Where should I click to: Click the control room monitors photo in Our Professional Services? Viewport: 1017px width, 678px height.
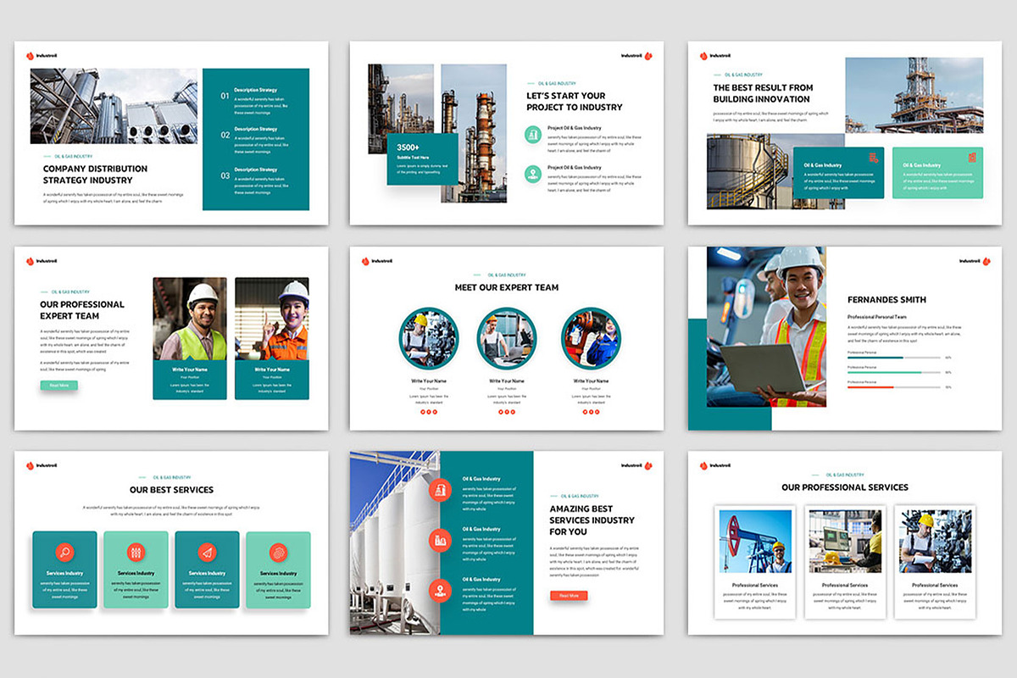[845, 542]
